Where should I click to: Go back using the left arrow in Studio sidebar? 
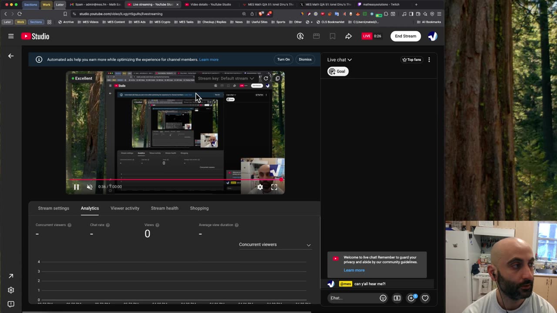pos(11,56)
